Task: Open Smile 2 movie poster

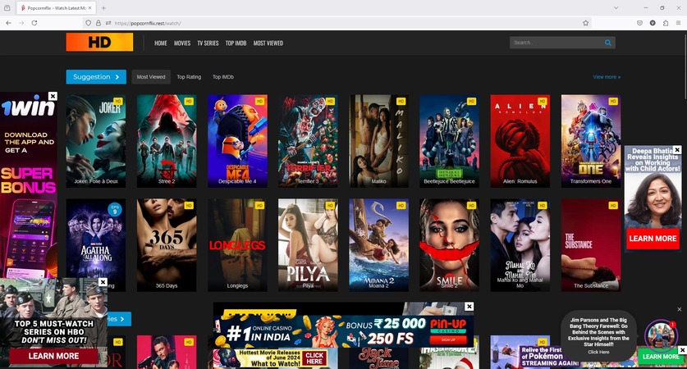Action: coord(450,245)
